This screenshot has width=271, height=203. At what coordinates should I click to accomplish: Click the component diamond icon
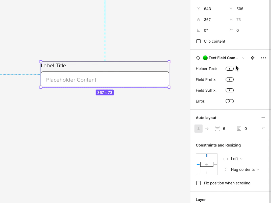click(199, 58)
